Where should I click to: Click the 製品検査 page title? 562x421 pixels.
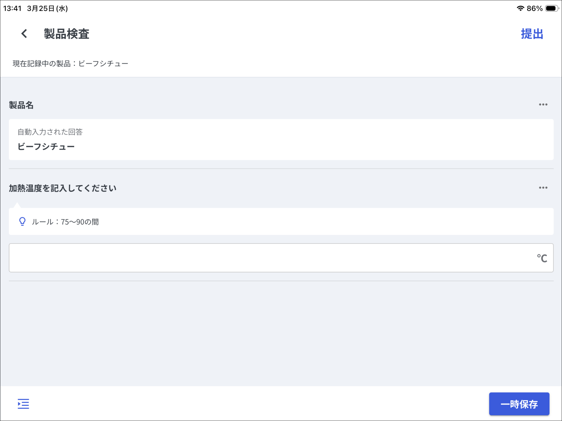click(67, 34)
